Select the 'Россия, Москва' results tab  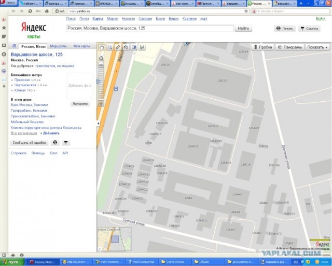[33, 46]
